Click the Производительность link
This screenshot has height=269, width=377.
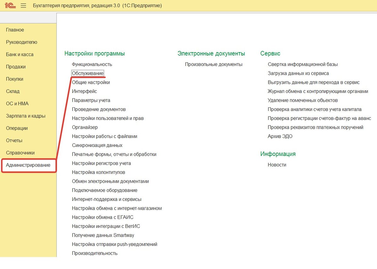click(x=95, y=253)
